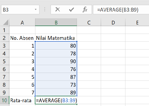Image resolution: width=149 pixels, height=106 pixels.
Task: Click the Name Box showing B3
Action: click(x=20, y=9)
